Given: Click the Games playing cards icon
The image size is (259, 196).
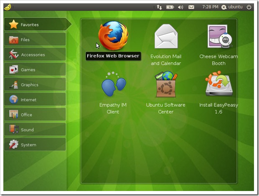Looking at the screenshot, I should click(13, 69).
